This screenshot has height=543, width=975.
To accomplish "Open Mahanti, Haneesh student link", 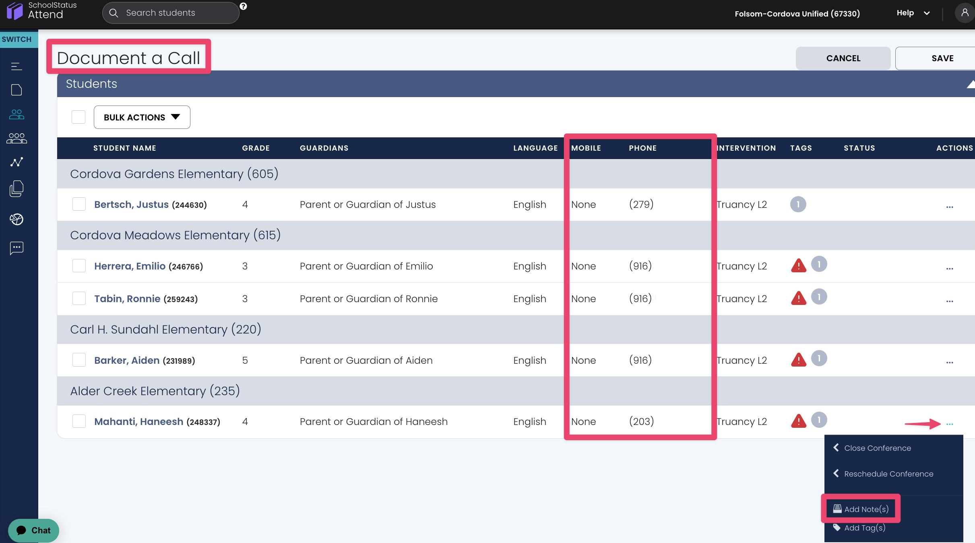I will click(138, 422).
